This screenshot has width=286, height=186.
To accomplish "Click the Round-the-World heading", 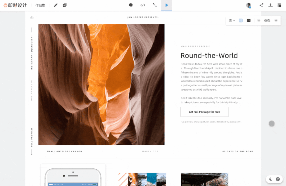I will 209,55.
